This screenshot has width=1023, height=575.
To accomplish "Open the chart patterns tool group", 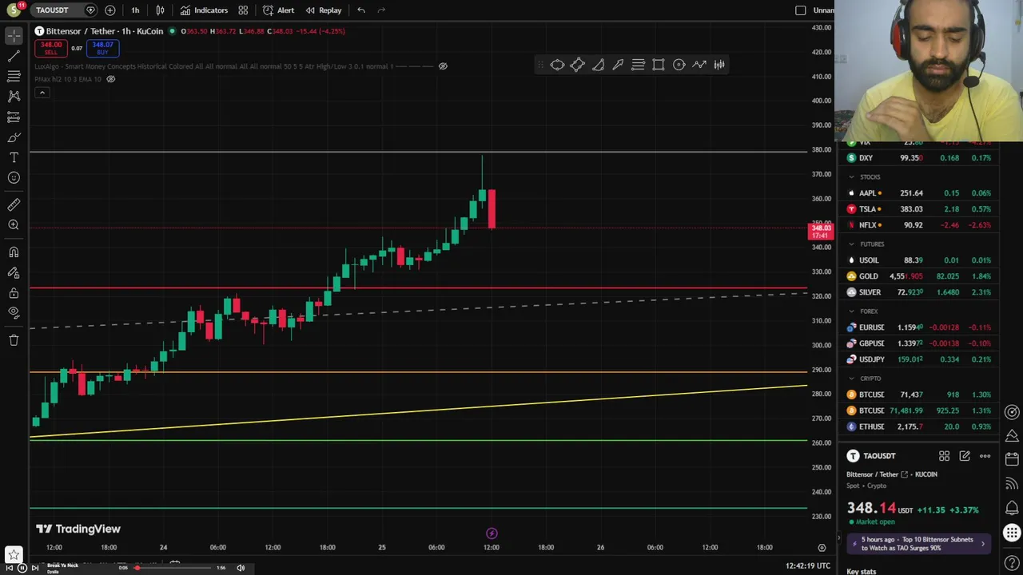I will 14,96.
